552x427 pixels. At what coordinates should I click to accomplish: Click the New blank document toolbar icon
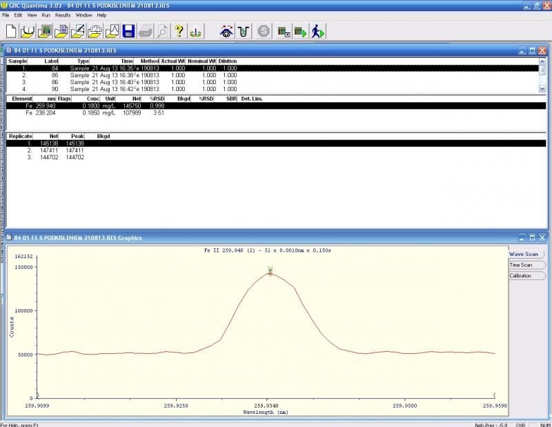coord(11,31)
